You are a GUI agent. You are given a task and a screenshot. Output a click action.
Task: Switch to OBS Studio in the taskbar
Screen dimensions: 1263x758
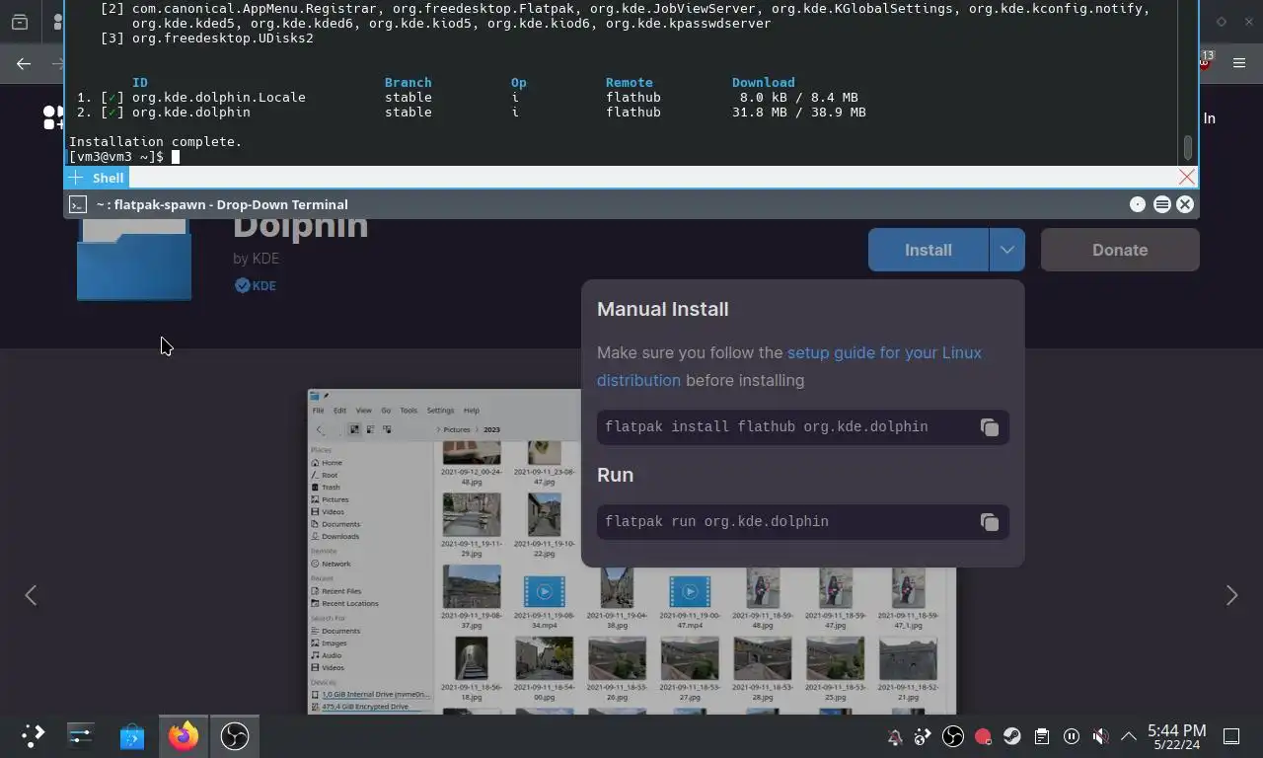(235, 735)
